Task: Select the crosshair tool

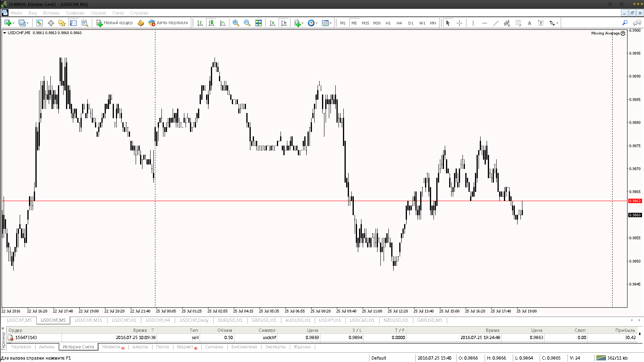Action: coord(459,23)
